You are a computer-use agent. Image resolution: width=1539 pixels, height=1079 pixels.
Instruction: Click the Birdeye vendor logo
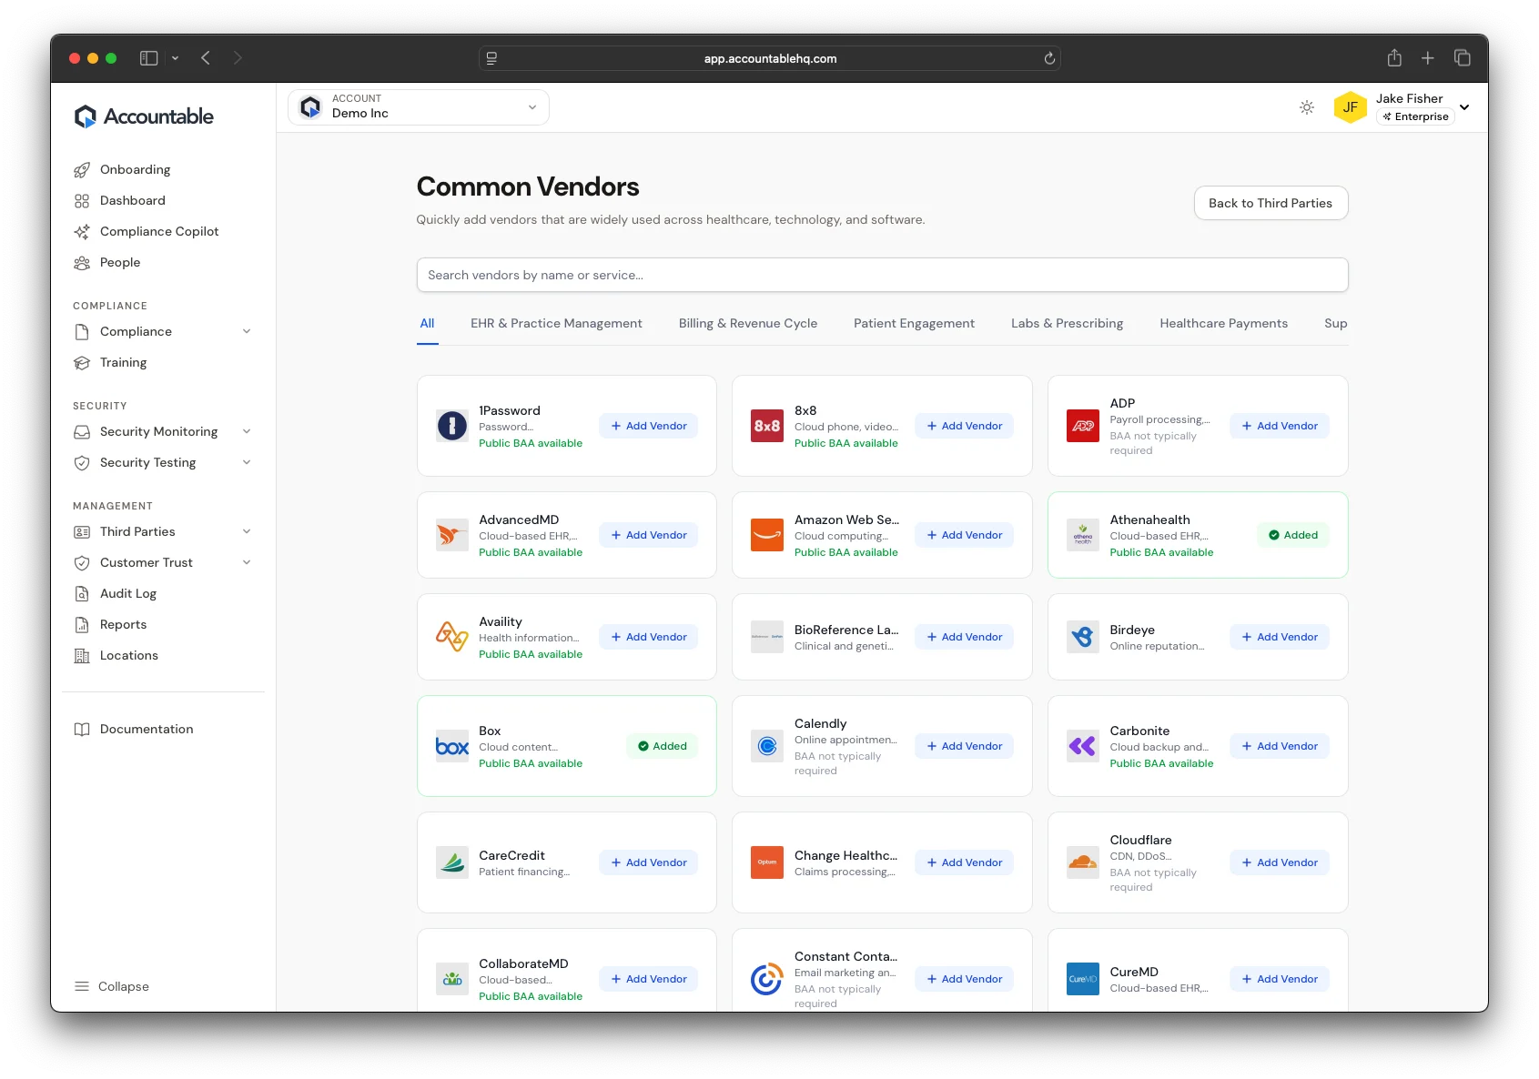1083,637
